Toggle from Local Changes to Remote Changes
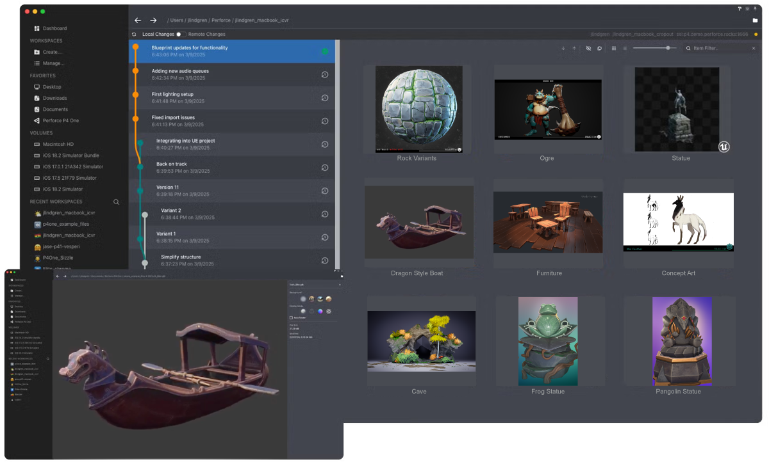 180,34
